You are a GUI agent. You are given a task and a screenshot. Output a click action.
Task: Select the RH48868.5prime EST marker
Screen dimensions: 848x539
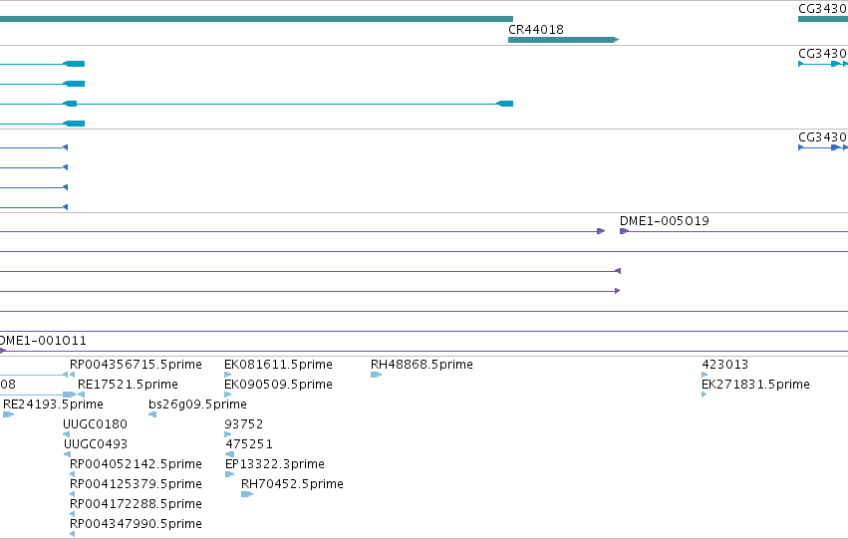(377, 375)
